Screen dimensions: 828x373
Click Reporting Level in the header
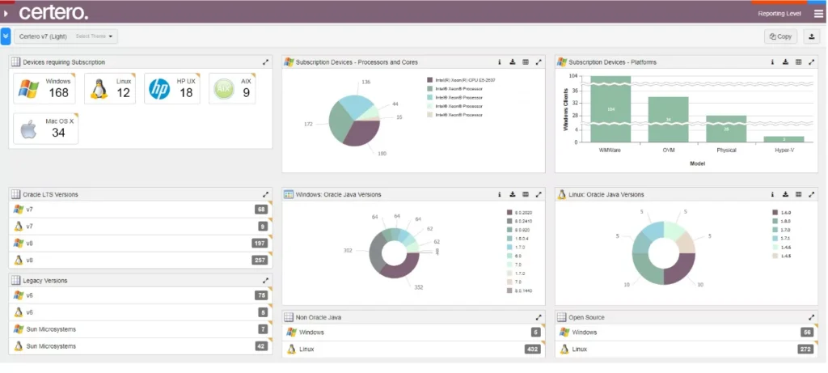(779, 14)
